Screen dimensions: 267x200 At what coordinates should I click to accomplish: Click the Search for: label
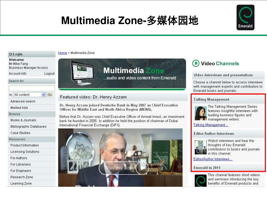(16, 81)
